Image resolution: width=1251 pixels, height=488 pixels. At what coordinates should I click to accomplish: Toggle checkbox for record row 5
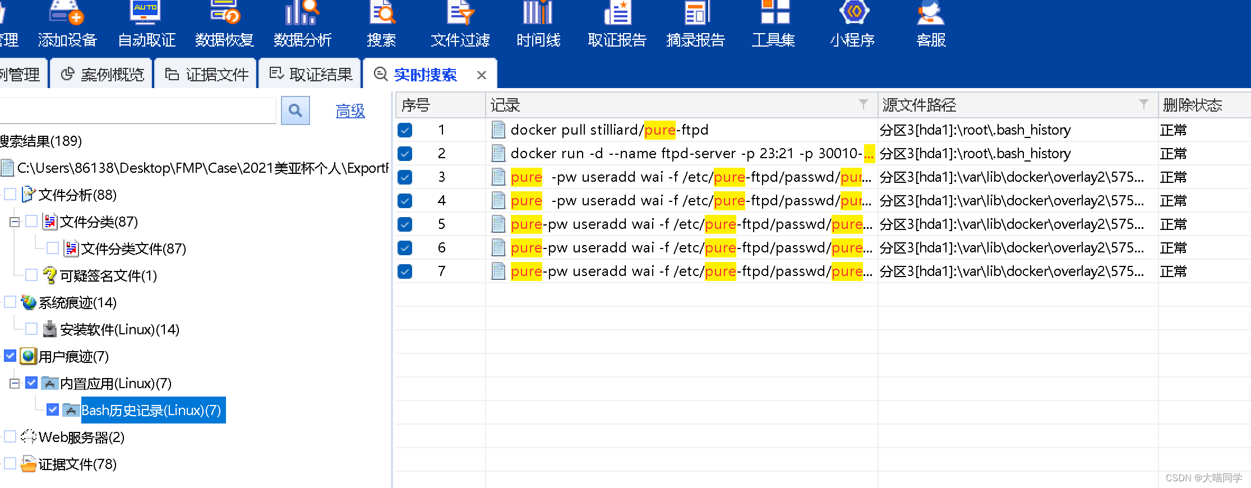point(405,224)
